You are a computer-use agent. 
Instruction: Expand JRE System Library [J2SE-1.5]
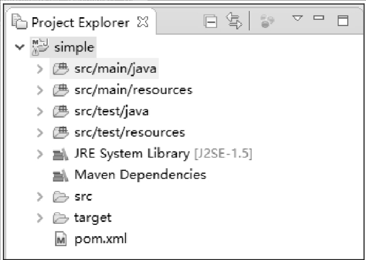pos(40,155)
